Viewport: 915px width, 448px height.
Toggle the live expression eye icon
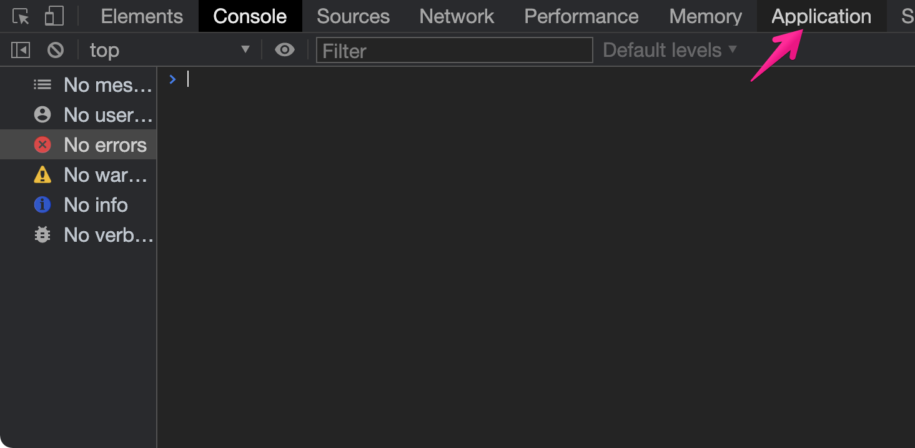pyautogui.click(x=285, y=50)
